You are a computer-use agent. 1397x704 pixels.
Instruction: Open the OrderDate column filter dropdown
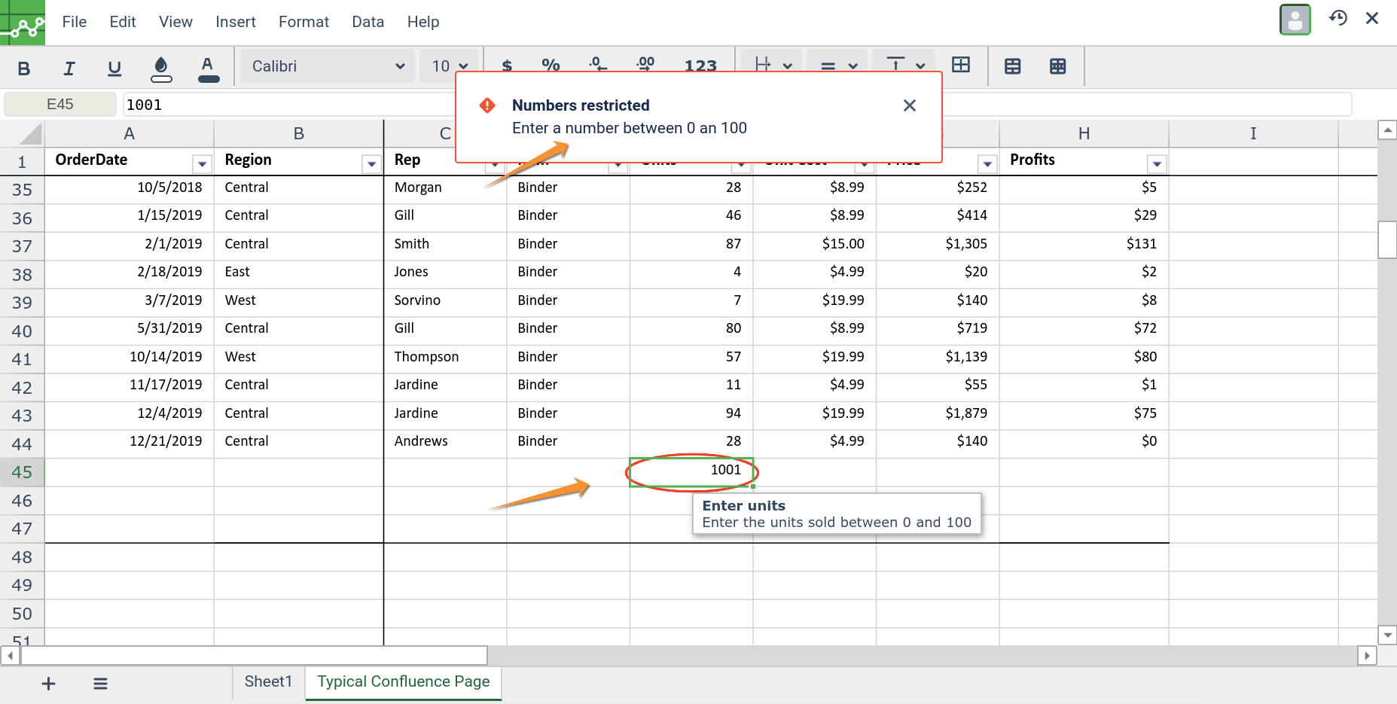click(x=202, y=163)
